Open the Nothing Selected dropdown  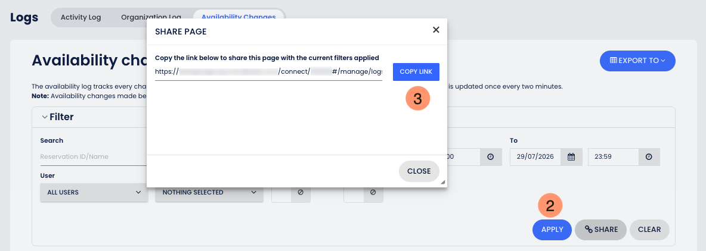(x=209, y=192)
